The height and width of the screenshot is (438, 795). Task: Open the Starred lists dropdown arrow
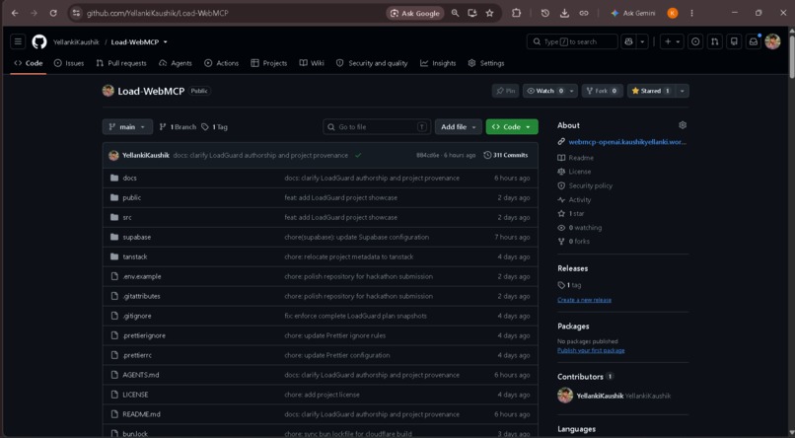(683, 91)
